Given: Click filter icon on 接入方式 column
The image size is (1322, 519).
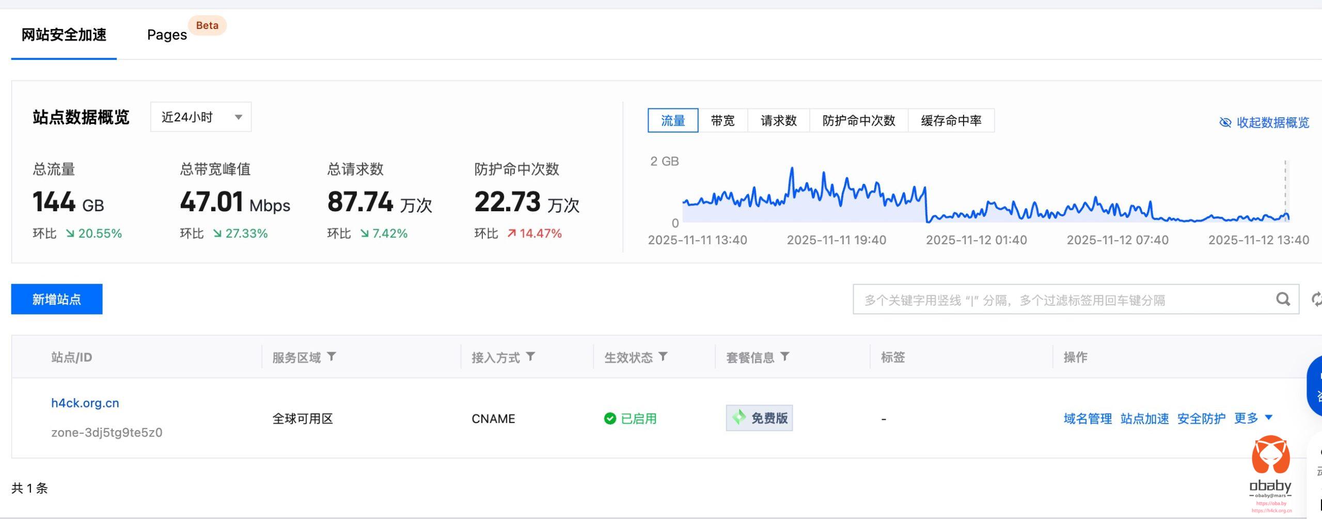Looking at the screenshot, I should pos(531,356).
